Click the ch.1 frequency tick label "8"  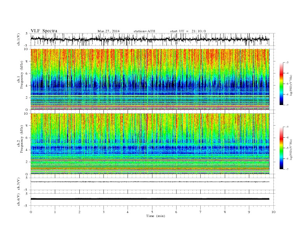(27, 61)
